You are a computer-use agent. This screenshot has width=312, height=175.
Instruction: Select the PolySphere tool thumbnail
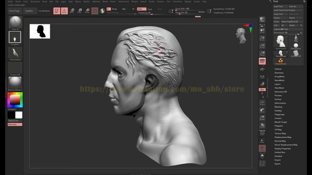[x=296, y=46]
